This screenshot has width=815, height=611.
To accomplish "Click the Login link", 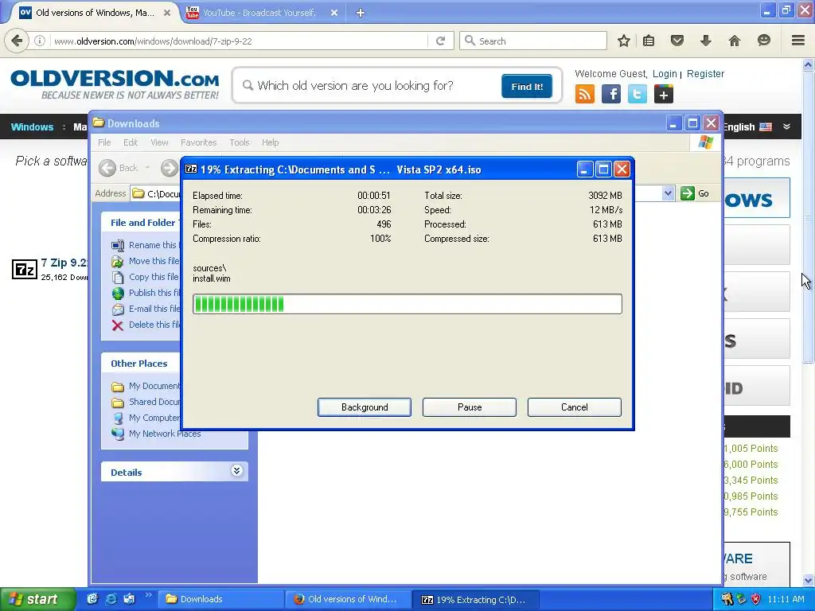I will (665, 74).
